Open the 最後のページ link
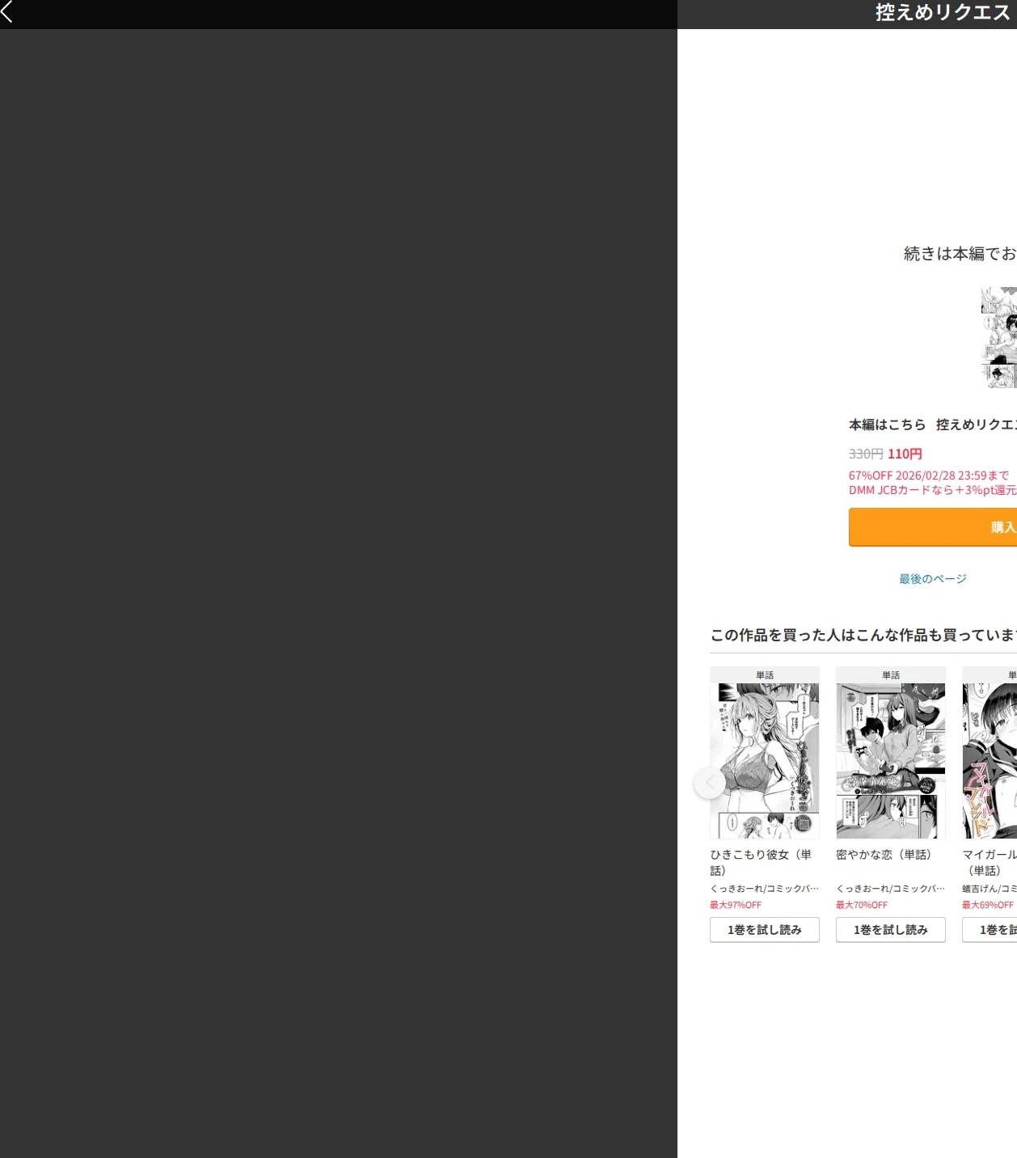Image resolution: width=1017 pixels, height=1158 pixels. (x=933, y=579)
